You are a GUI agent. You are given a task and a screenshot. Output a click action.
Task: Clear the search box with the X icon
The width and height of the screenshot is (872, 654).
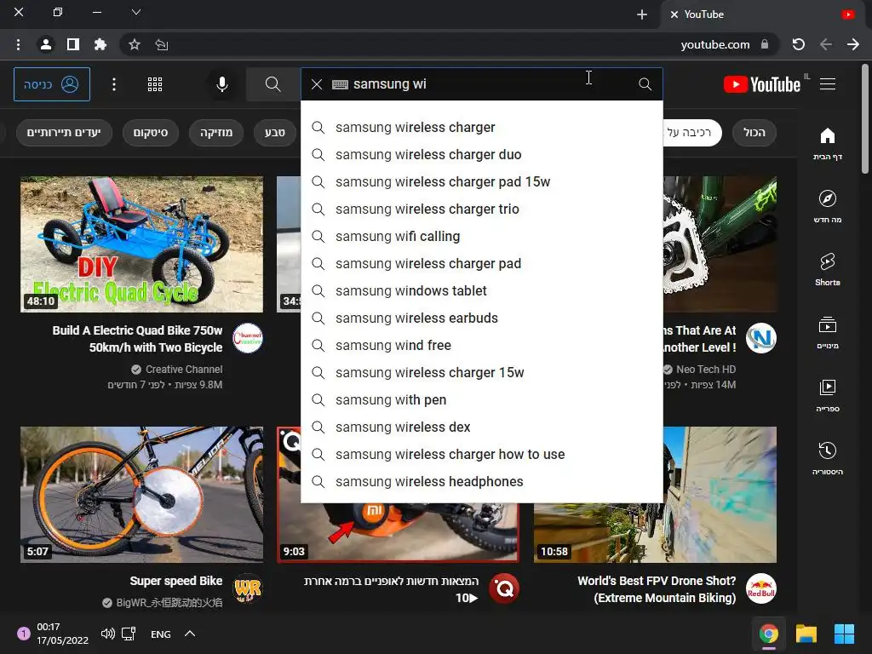click(x=317, y=84)
